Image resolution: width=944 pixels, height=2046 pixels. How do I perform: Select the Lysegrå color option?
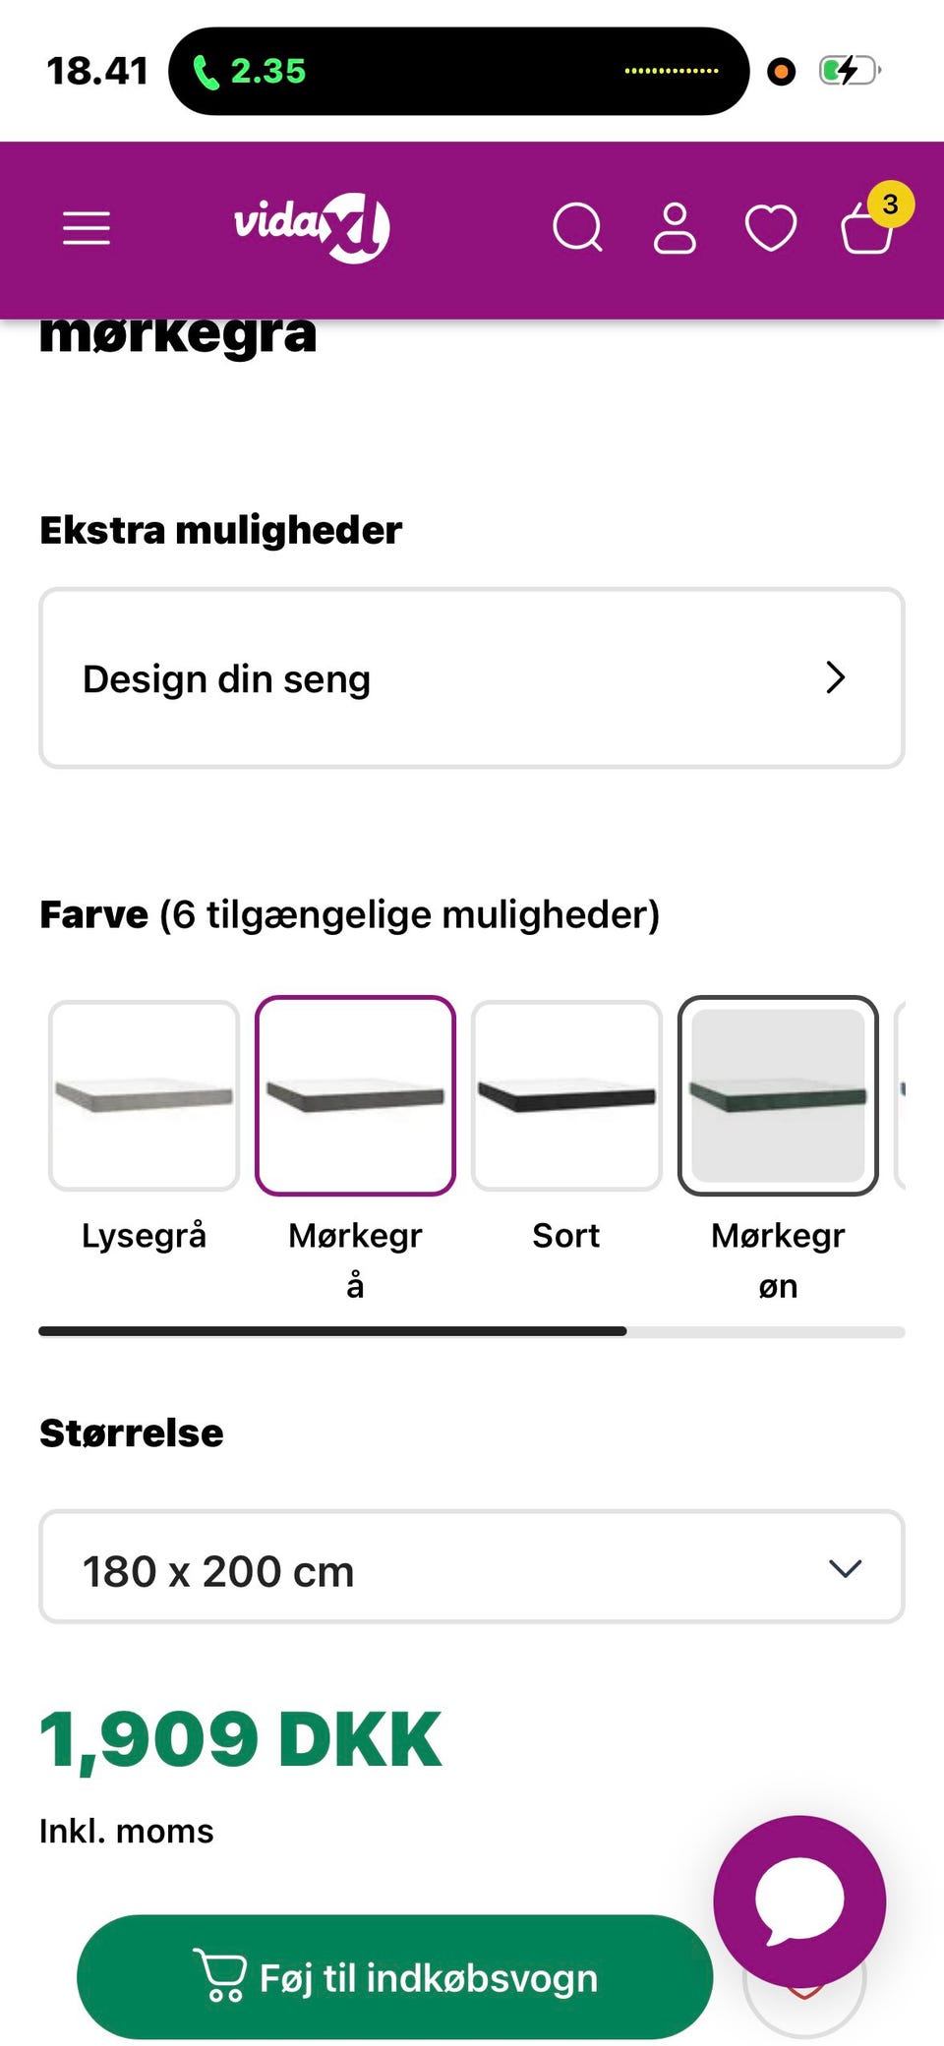coord(144,1095)
